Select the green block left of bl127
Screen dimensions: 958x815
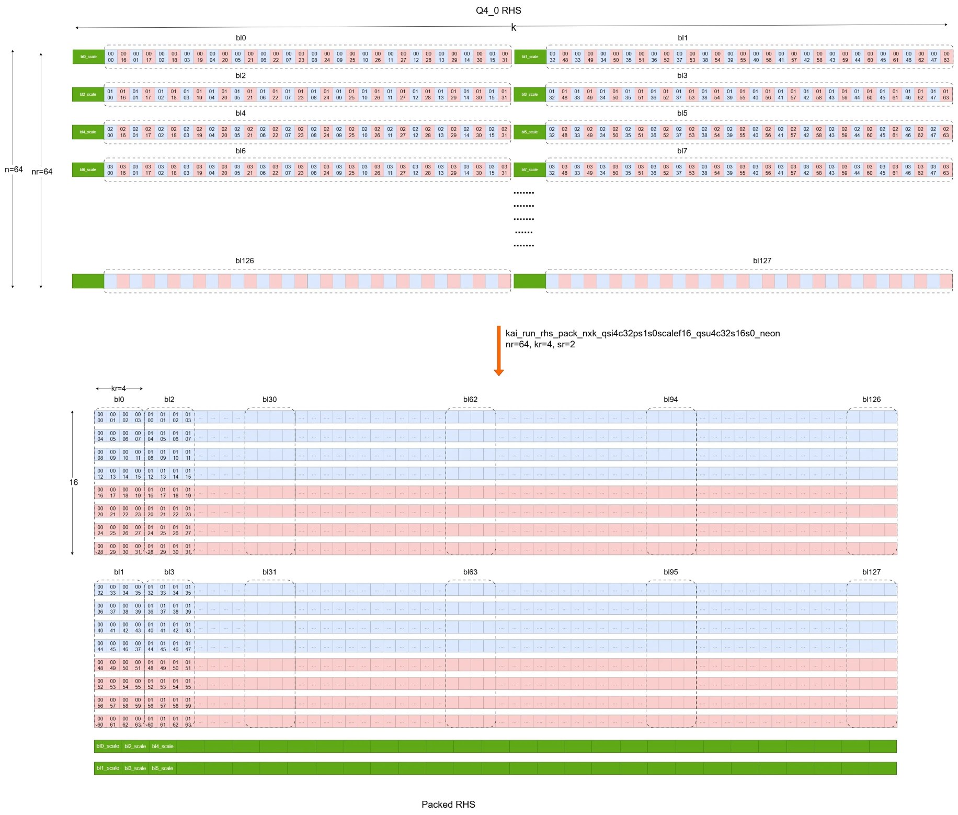tap(529, 281)
